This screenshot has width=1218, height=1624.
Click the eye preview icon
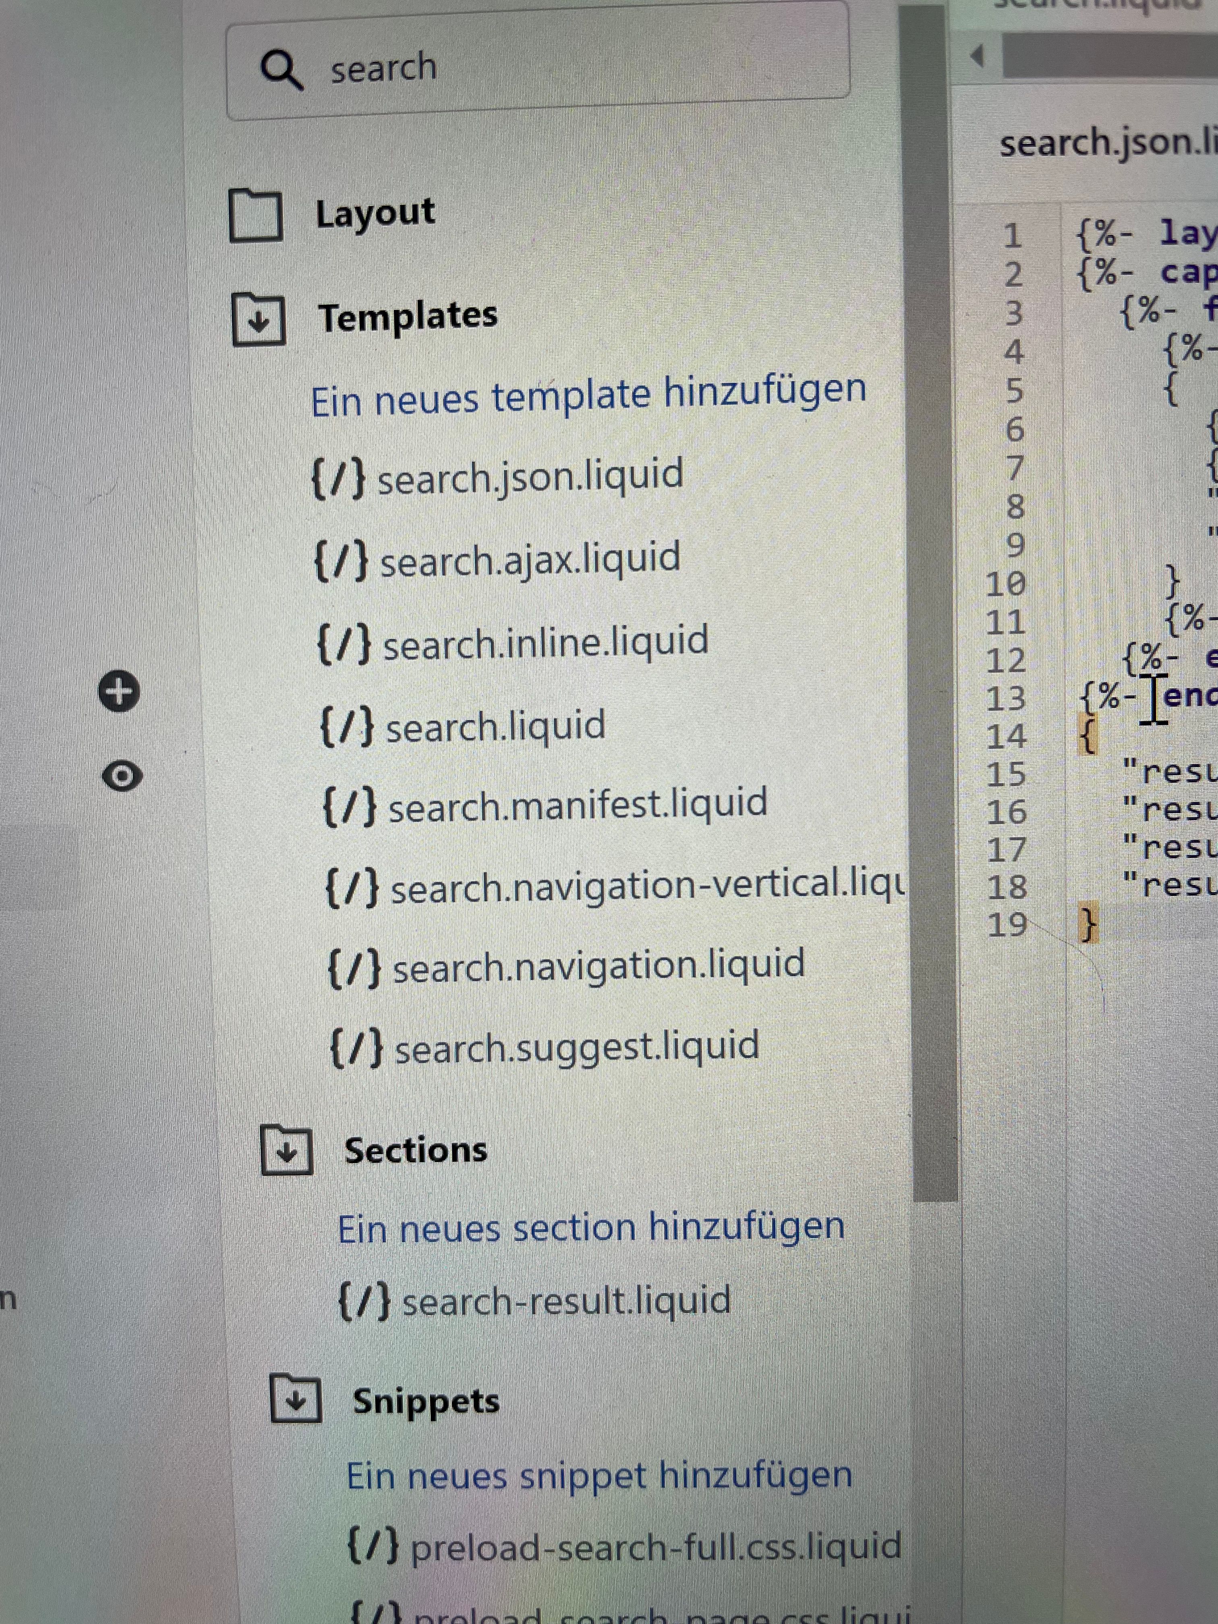122,776
